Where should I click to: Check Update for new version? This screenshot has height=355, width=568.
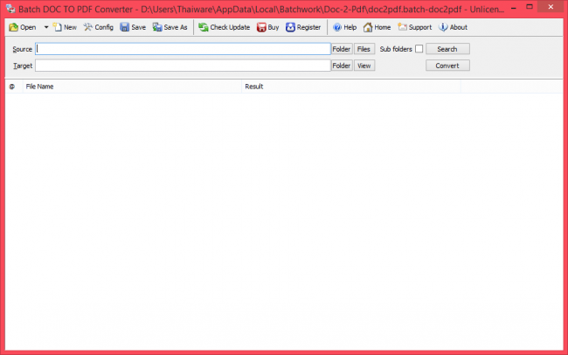pos(225,27)
